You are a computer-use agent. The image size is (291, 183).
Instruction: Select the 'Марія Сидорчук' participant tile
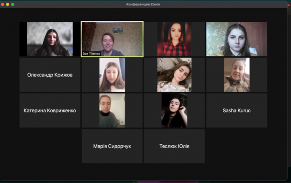(112, 146)
